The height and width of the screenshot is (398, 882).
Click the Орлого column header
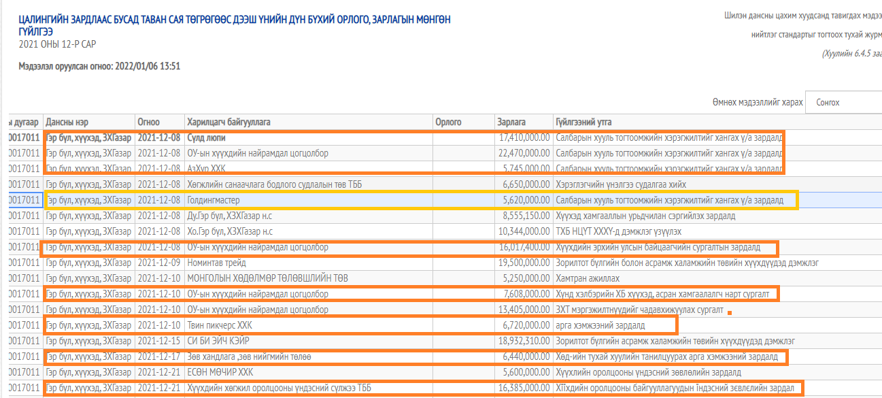point(448,122)
